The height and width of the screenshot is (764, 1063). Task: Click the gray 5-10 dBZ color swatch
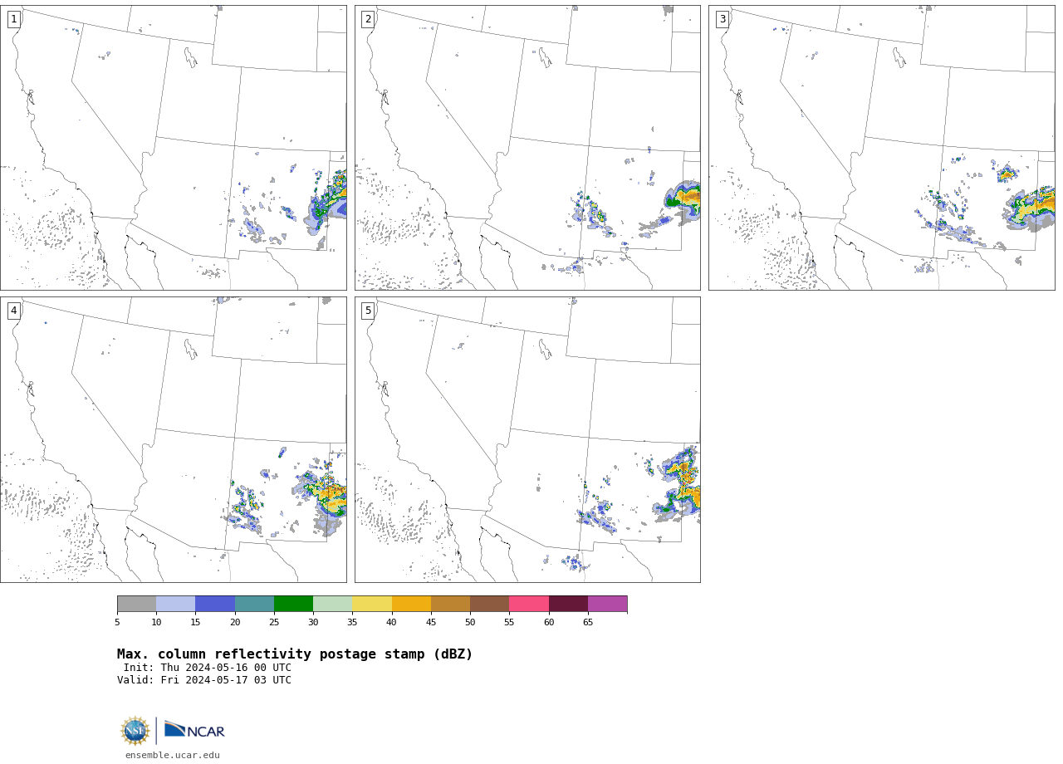(136, 604)
